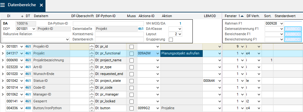This screenshot has width=303, height=112.
Task: Close the Datenbereiche tab
Action: [41, 5]
